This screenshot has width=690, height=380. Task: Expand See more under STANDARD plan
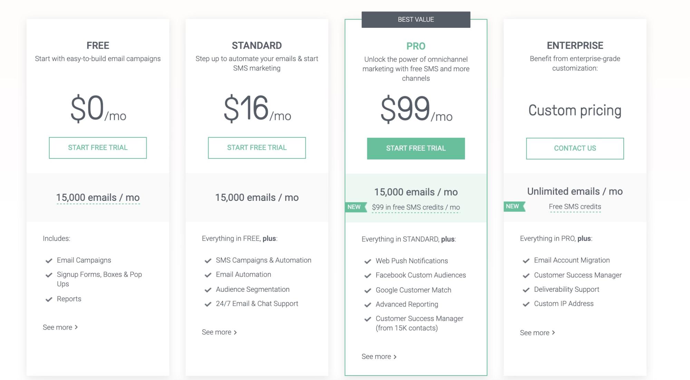point(219,332)
